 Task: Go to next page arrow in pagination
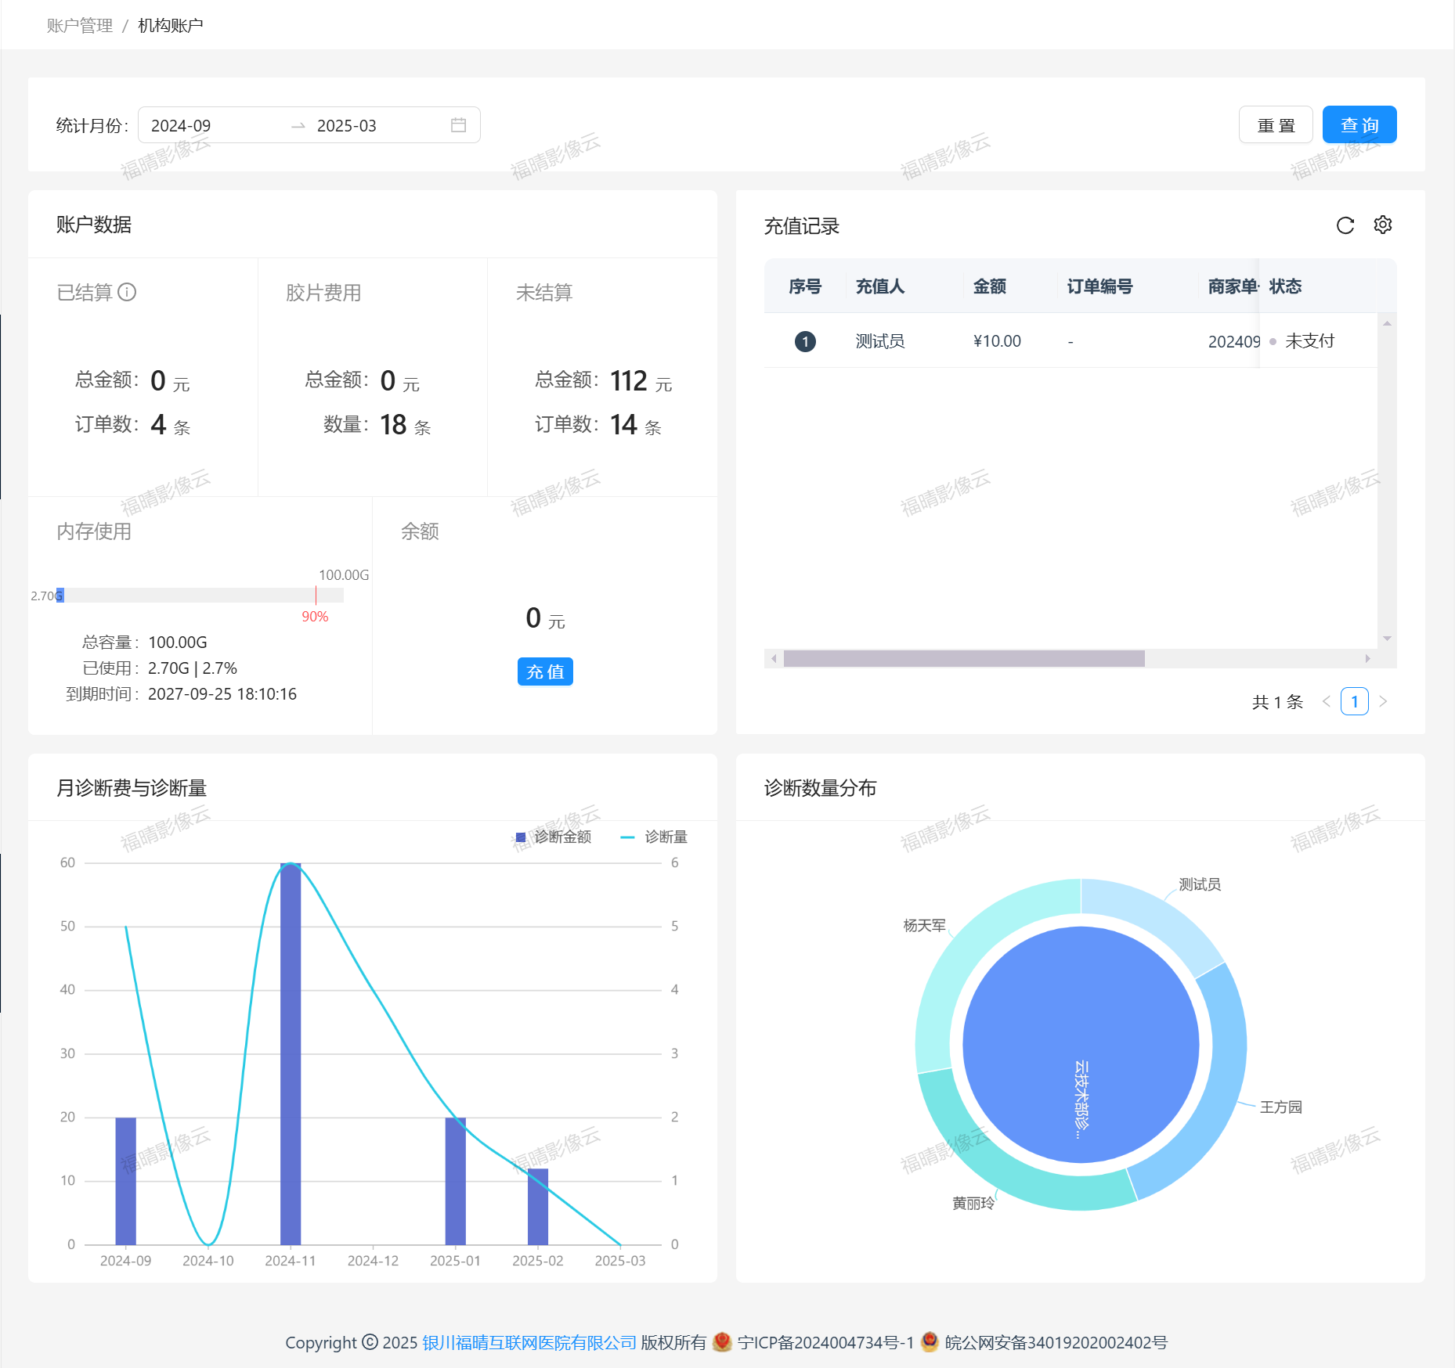[x=1383, y=701]
